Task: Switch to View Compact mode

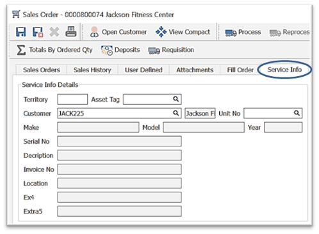Action: point(183,32)
